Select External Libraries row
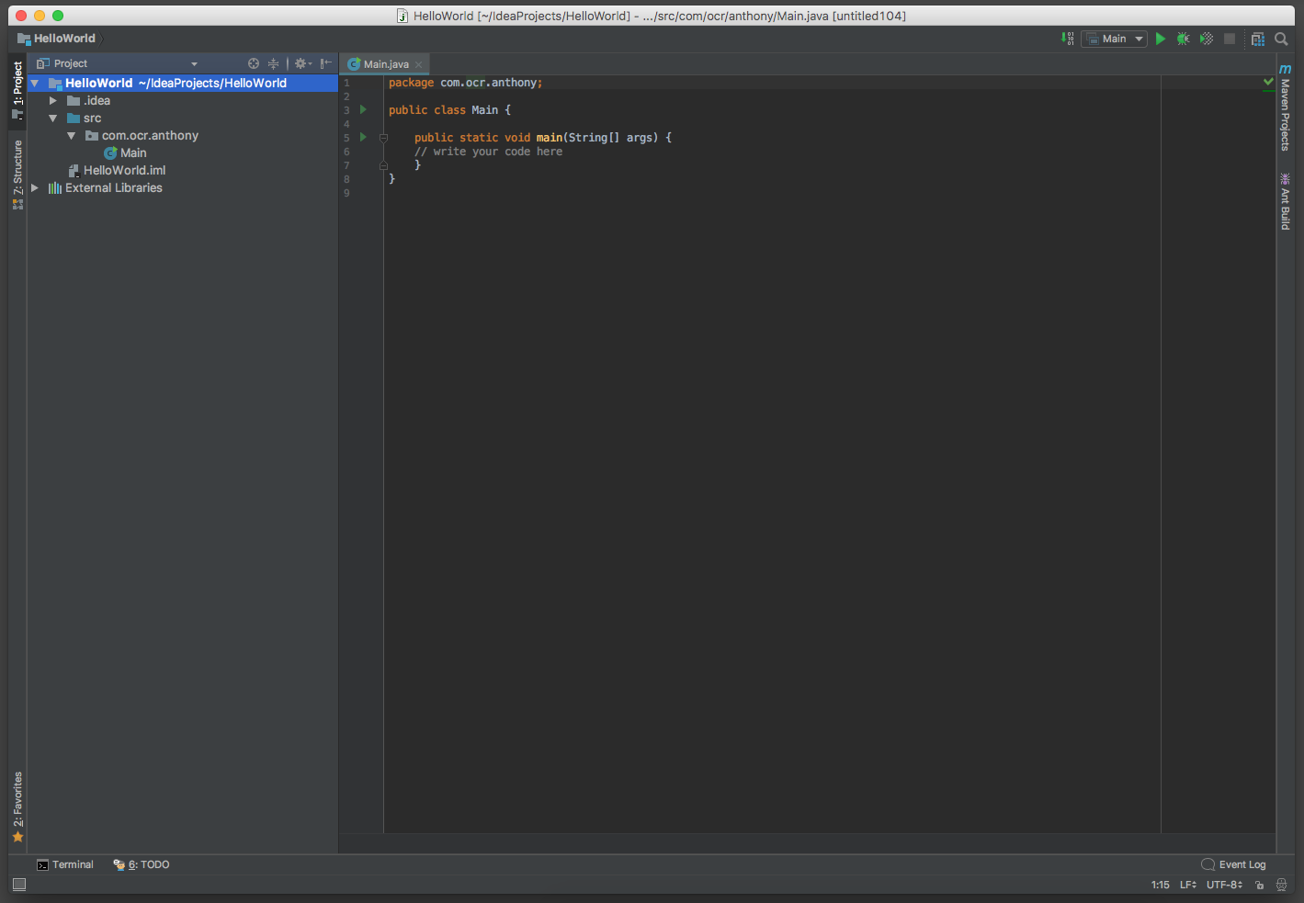 (183, 187)
